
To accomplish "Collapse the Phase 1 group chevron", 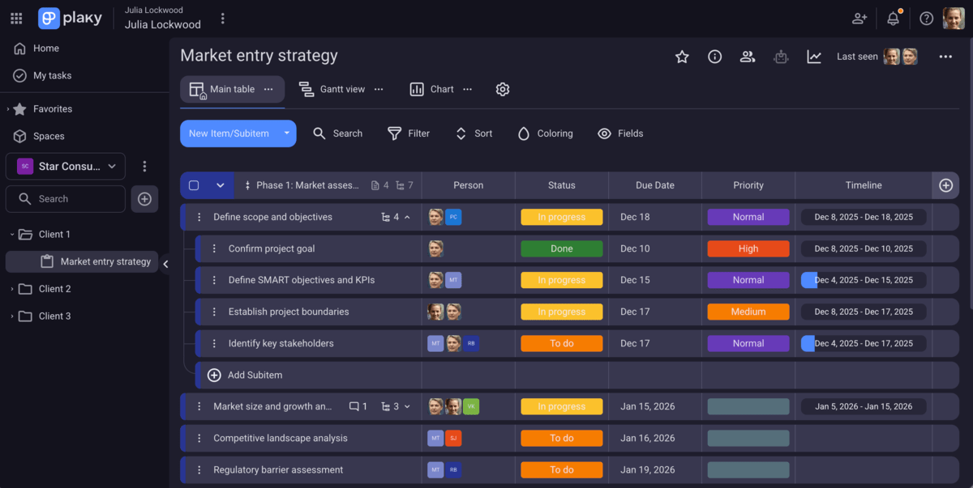I will (x=220, y=185).
